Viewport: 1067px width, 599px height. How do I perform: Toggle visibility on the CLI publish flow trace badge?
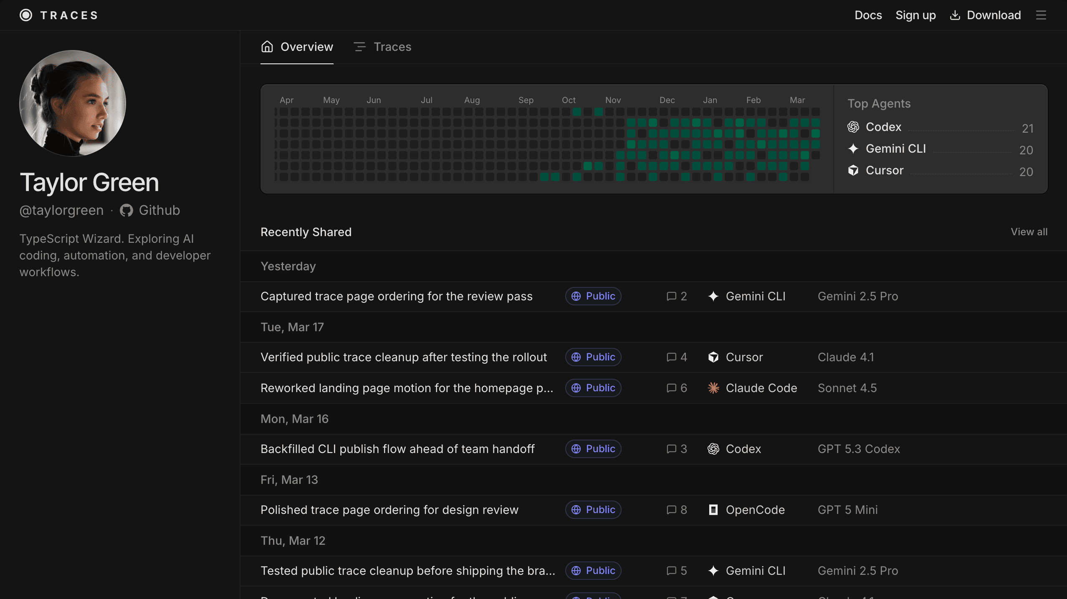pos(593,449)
